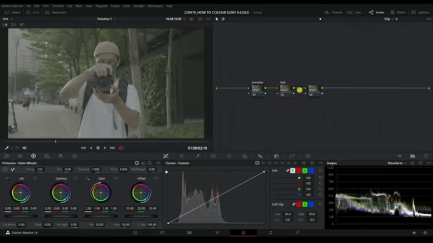Screen dimensions: 433x243
Task: Play the clip in reverse
Action: [91, 148]
